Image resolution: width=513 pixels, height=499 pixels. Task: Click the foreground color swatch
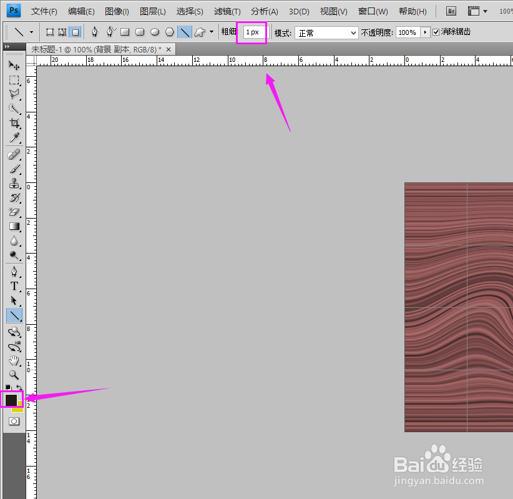point(11,400)
